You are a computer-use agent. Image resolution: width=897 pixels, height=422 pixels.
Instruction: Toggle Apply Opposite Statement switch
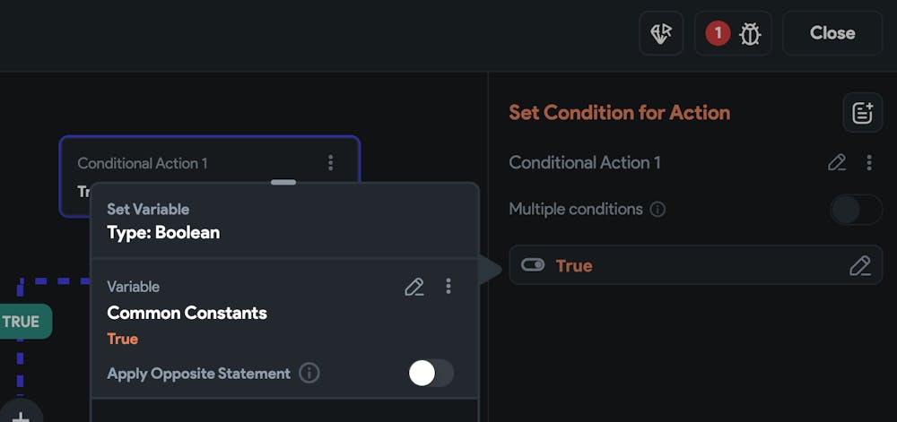431,373
